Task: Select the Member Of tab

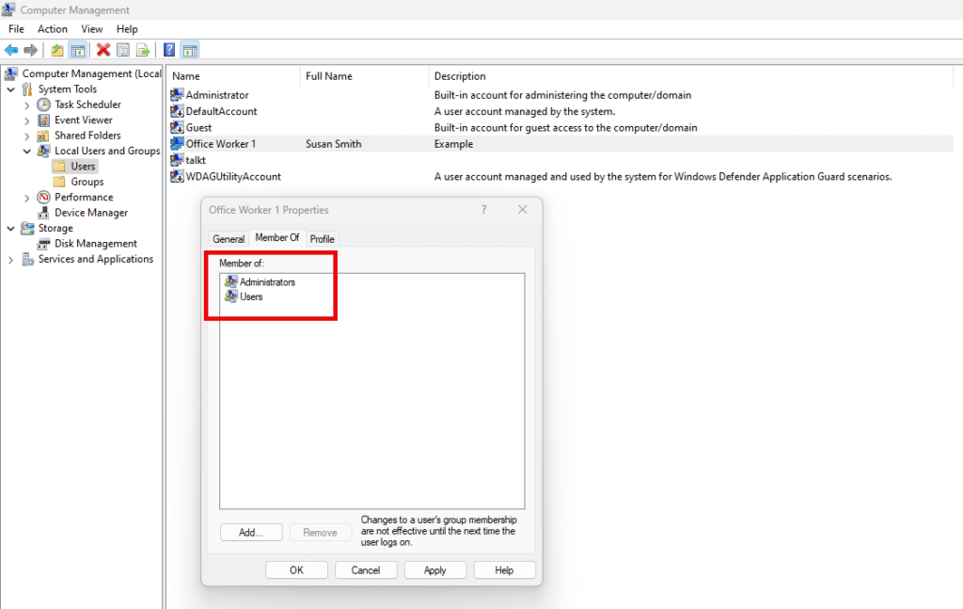Action: pyautogui.click(x=277, y=238)
